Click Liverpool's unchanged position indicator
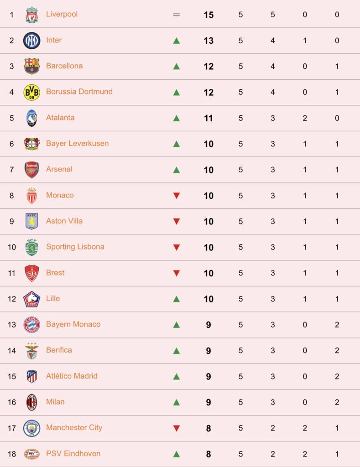Screen dimensions: 360x467 [x=177, y=15]
